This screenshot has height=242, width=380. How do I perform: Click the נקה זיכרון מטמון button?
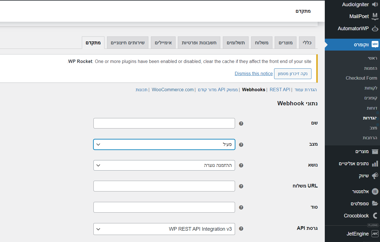(x=293, y=74)
